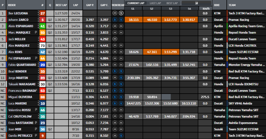Click Jorge Martin's rear soft tyre icon
The height and width of the screenshot is (139, 266).
121,78
